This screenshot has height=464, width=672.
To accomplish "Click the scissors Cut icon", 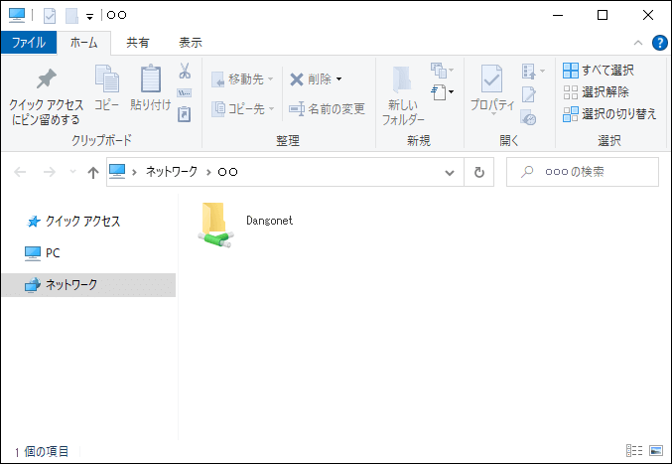I will pos(185,72).
